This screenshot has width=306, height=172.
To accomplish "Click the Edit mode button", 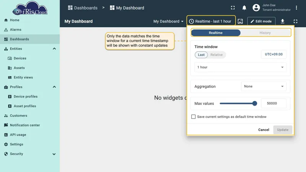I will point(261,21).
